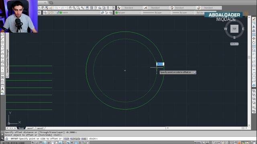Viewport: 257px width, 144px height.
Task: Click the Mirror tool in Modify toolbar
Action: [254, 27]
